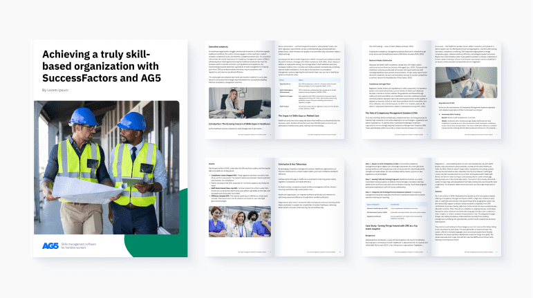Click 'The Role of Competency Management Systems' heading
The height and width of the screenshot is (298, 533).
(x=391, y=113)
